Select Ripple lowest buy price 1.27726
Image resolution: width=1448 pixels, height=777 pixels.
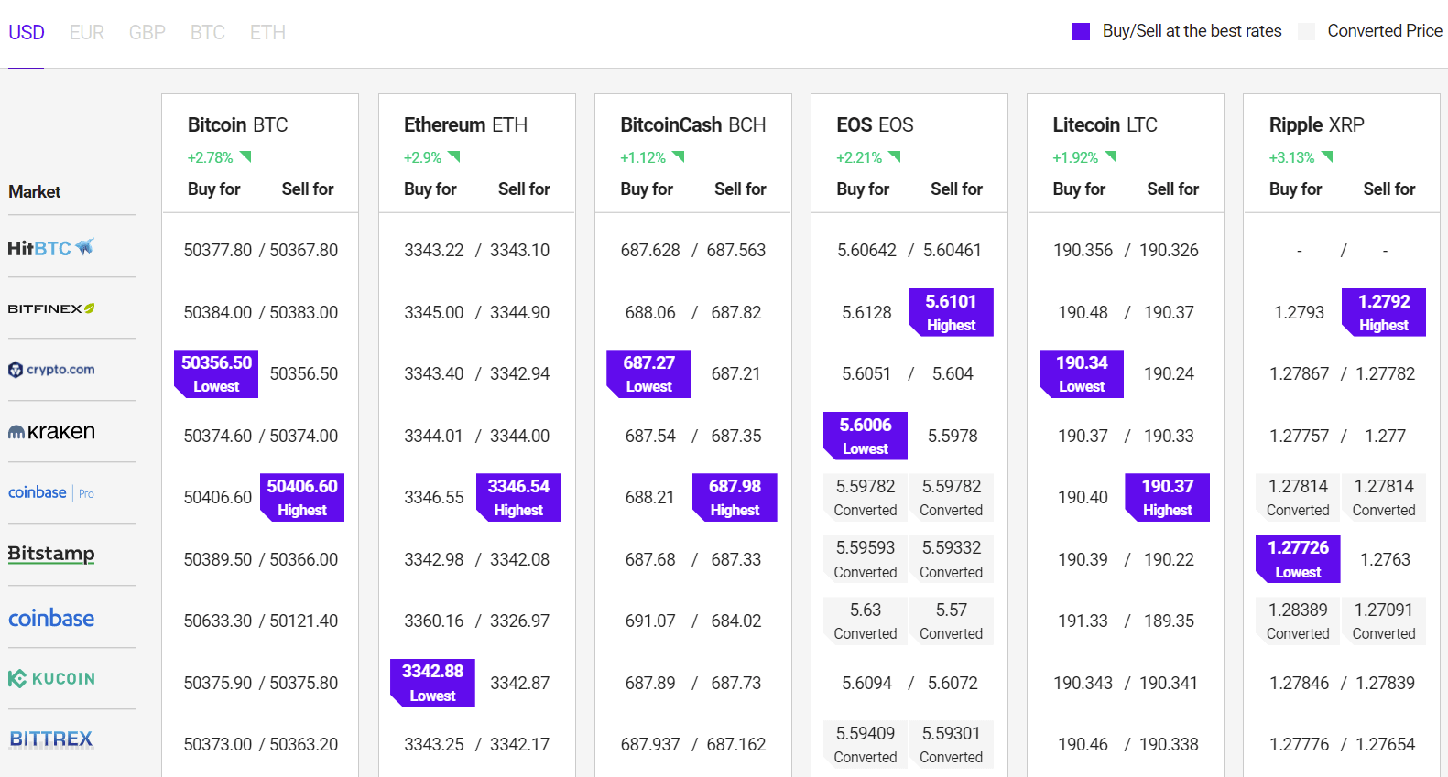(1298, 559)
